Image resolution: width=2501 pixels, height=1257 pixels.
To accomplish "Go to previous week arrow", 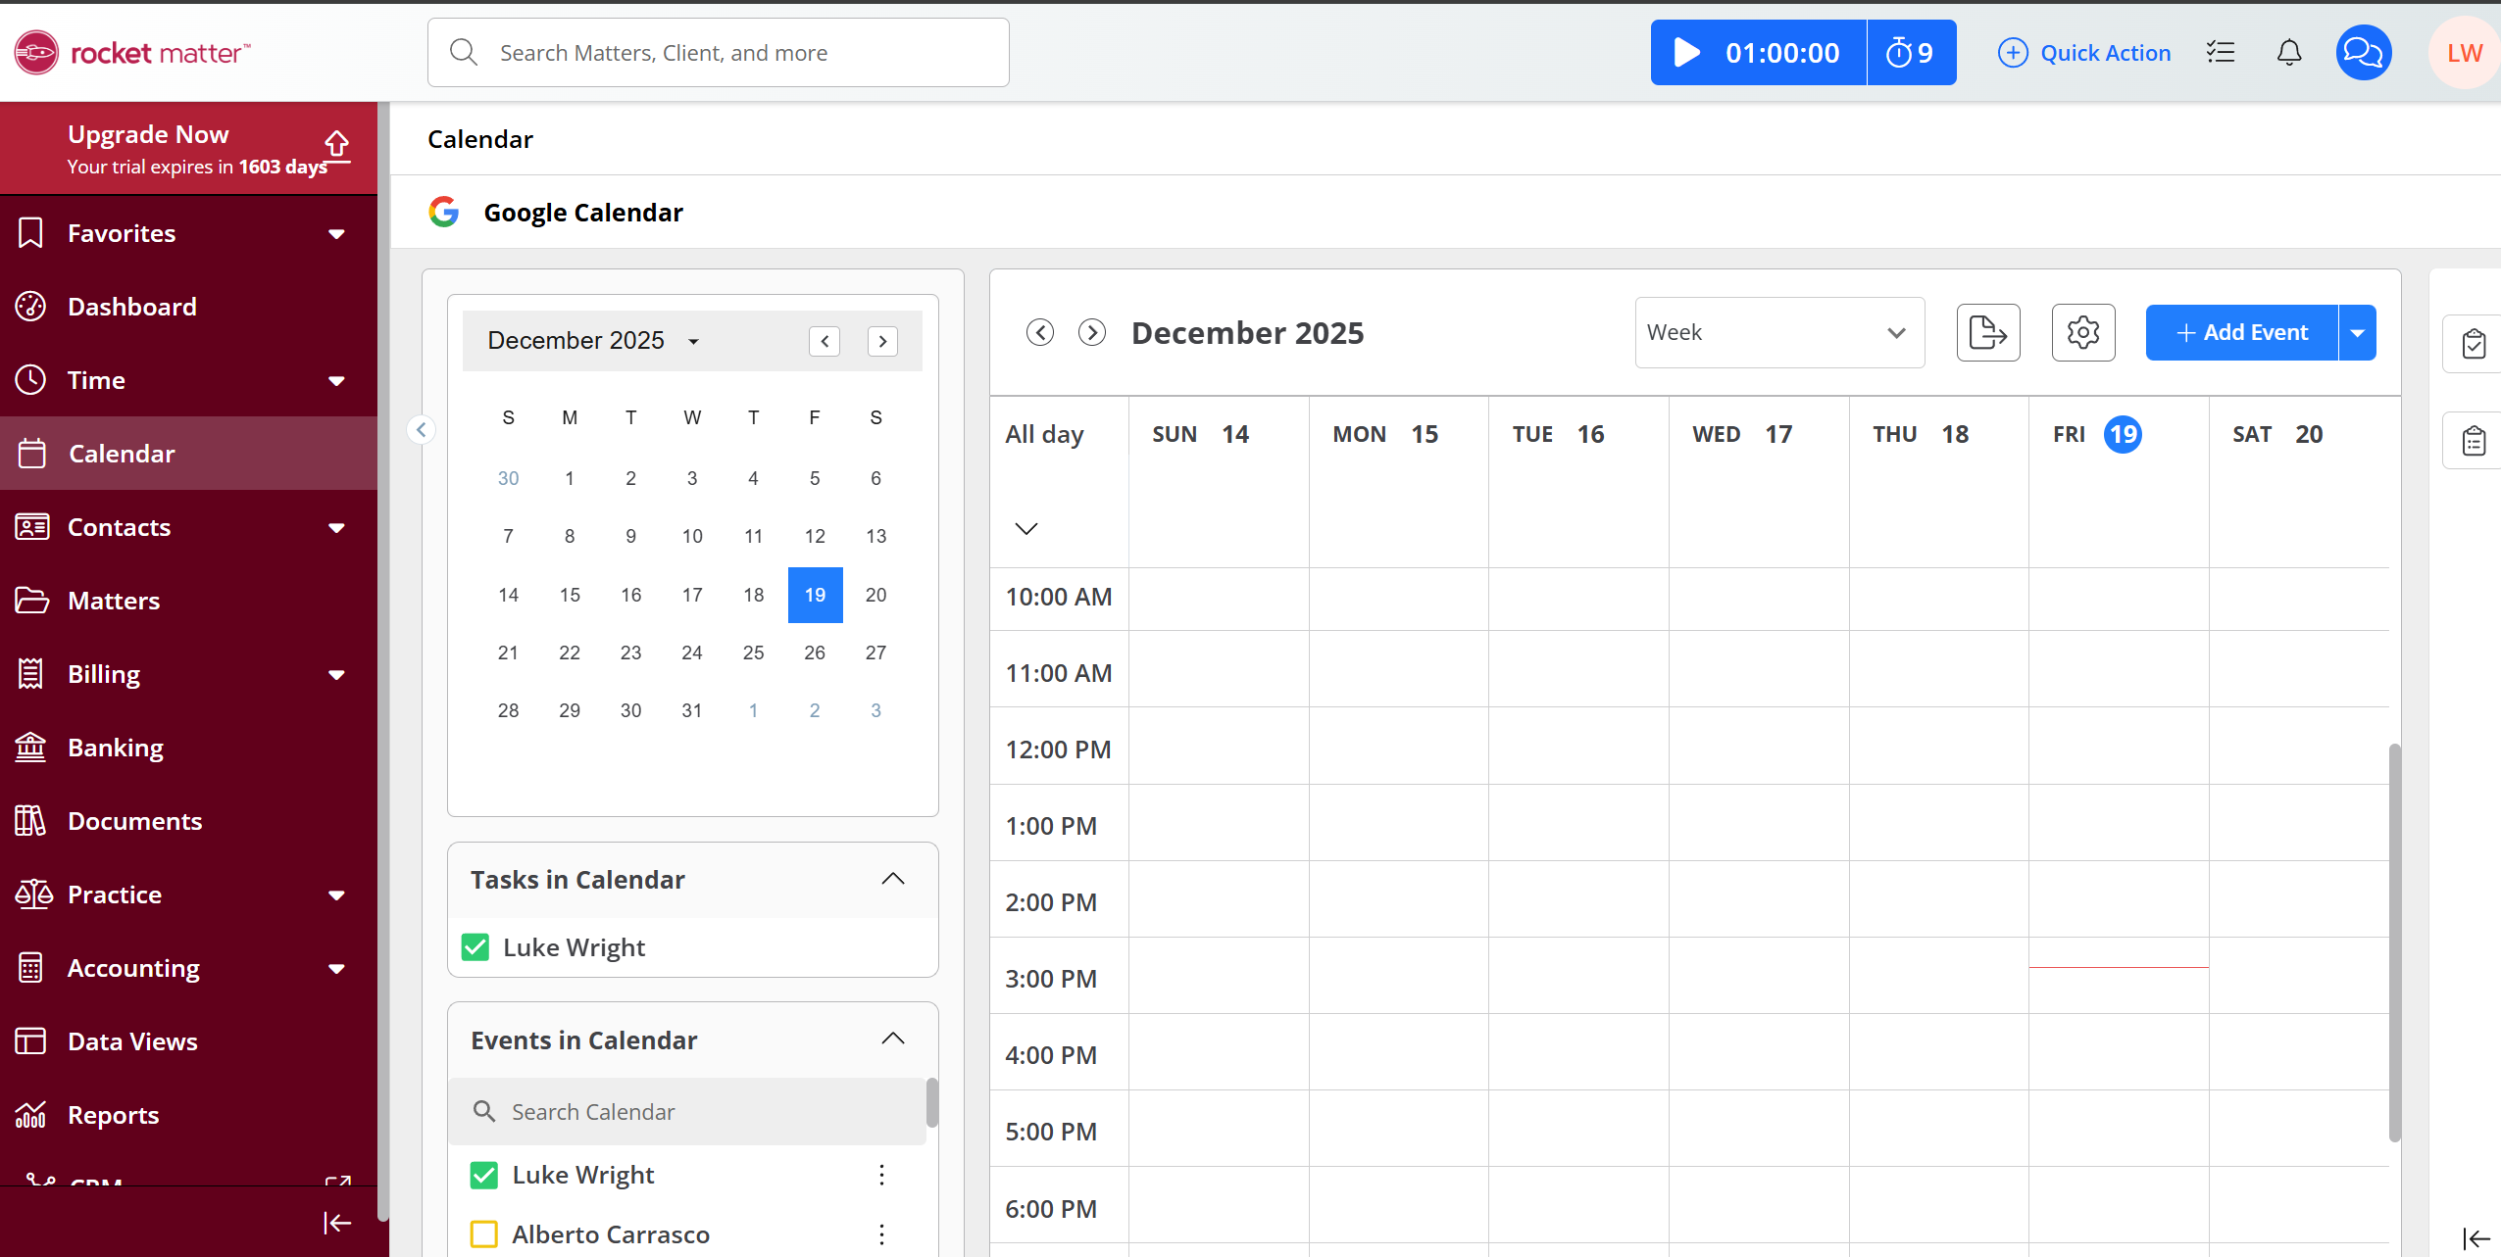I will [x=1040, y=333].
